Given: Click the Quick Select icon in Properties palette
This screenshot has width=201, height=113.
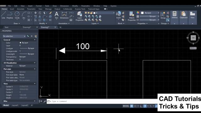Looking at the screenshot, I should 35,36.
